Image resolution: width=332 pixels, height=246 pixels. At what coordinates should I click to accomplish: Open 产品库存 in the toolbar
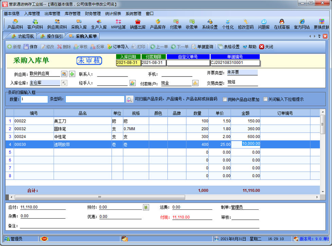158,24
